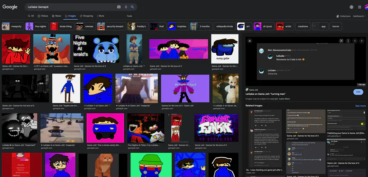The image size is (368, 177).
Task: Go to previous image in preview
Action: point(355,41)
